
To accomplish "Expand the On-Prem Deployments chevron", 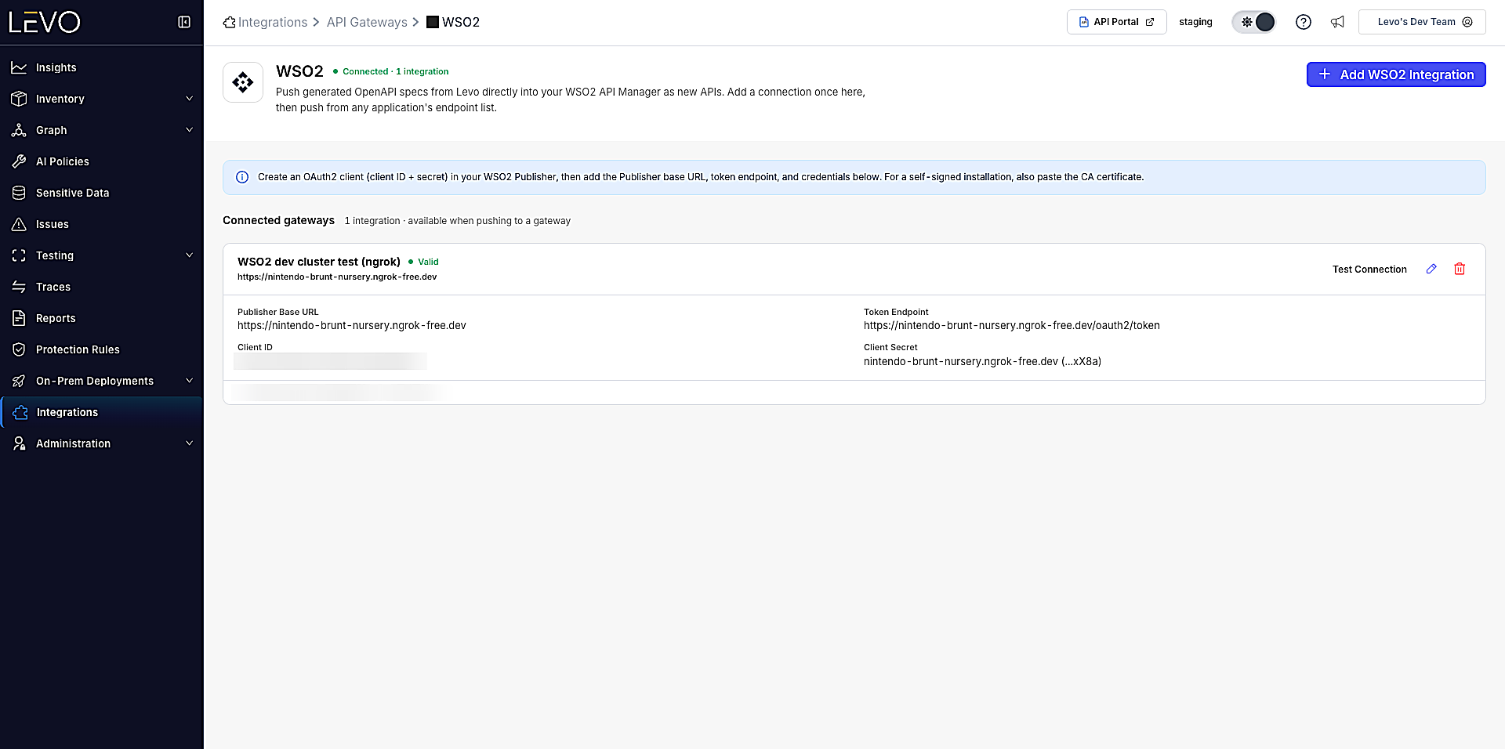I will (189, 381).
